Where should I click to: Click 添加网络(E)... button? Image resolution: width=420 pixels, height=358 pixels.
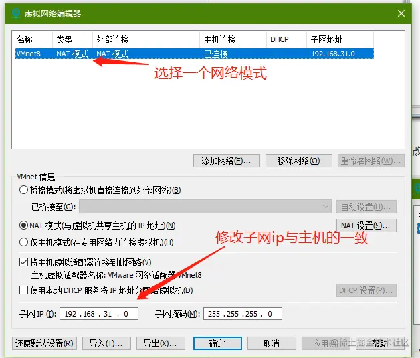coord(227,161)
